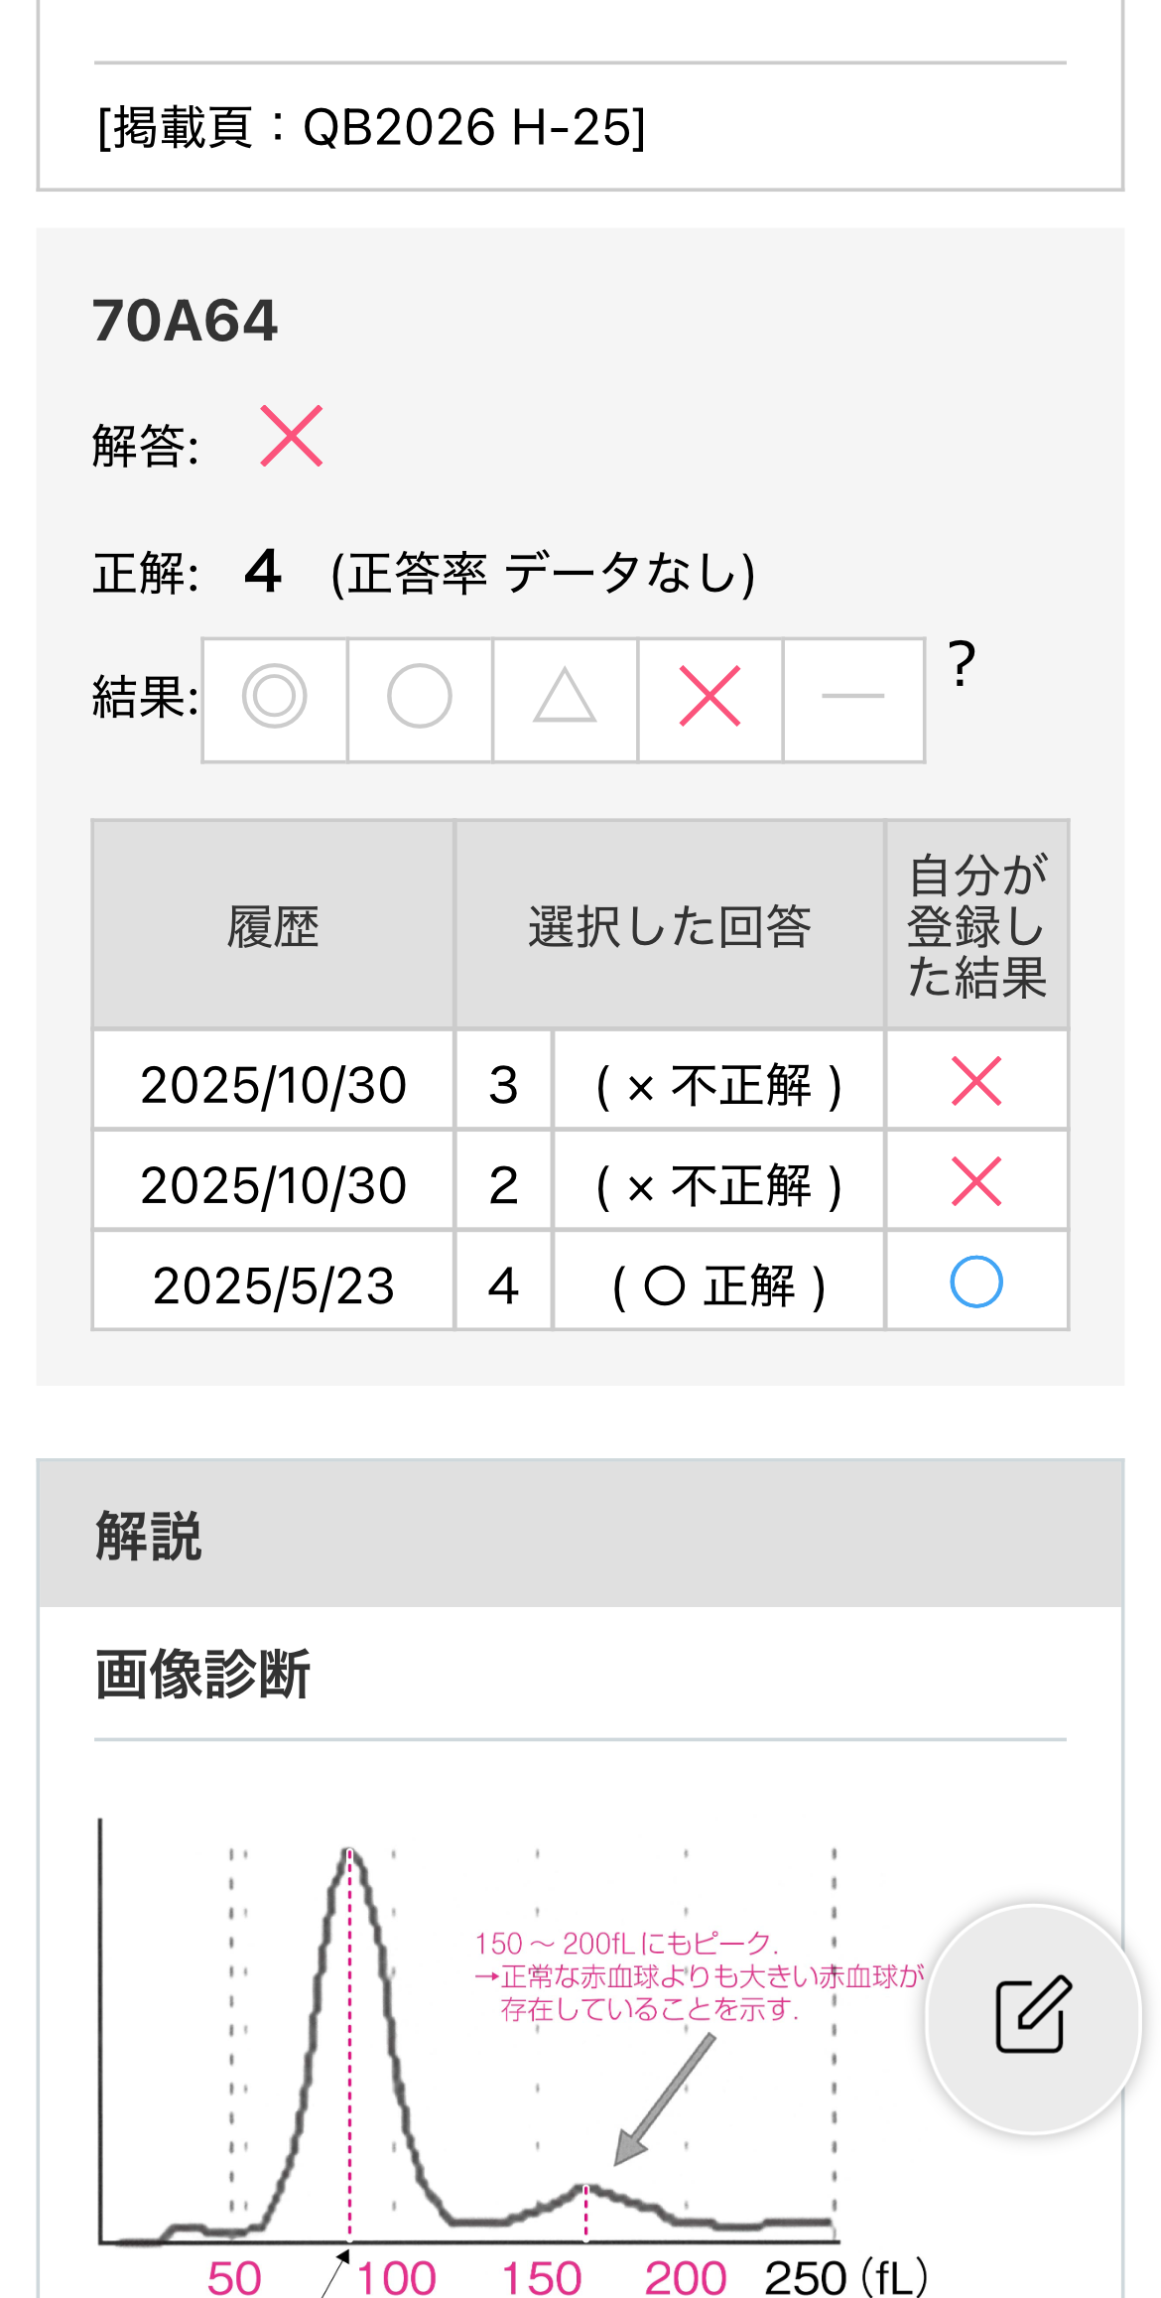
Task: Click the first 2025/10/30 history row
Action: click(274, 1084)
